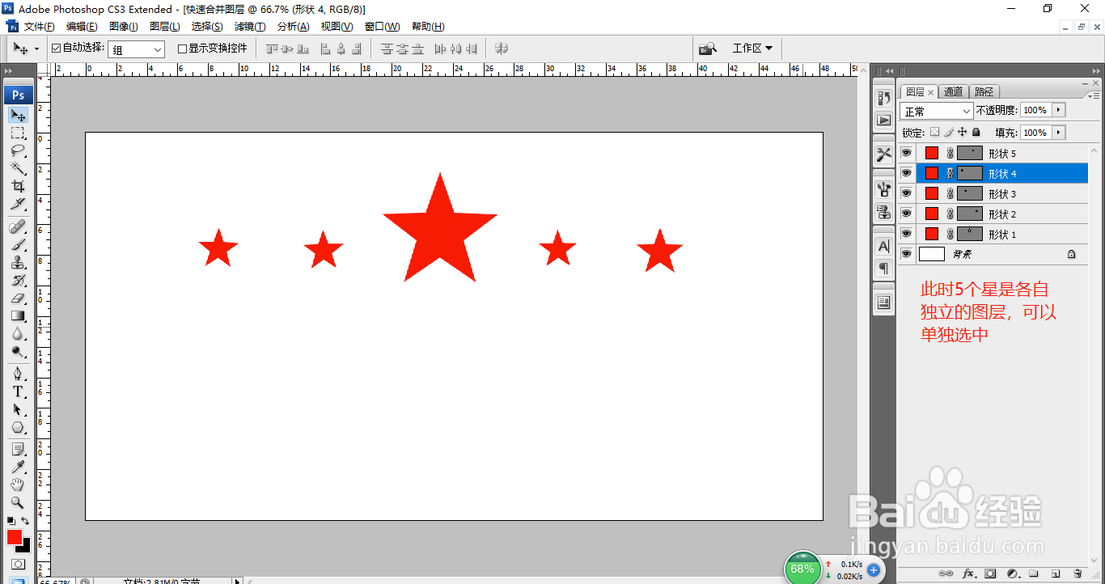Select the Blur tool

(18, 333)
